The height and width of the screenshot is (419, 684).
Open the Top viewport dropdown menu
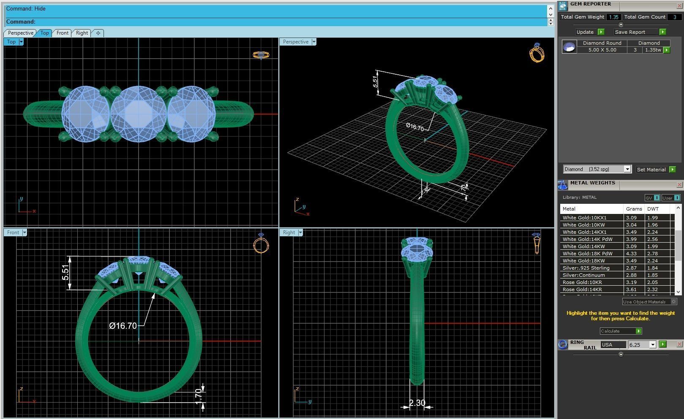click(21, 42)
